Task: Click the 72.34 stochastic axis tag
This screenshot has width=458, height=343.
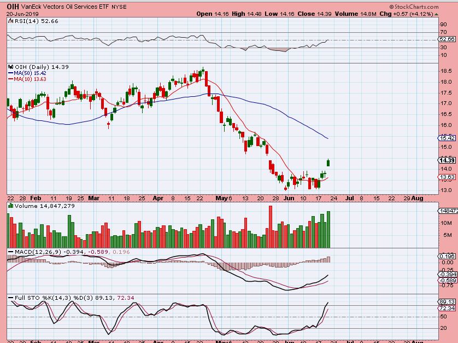Action: (x=447, y=308)
